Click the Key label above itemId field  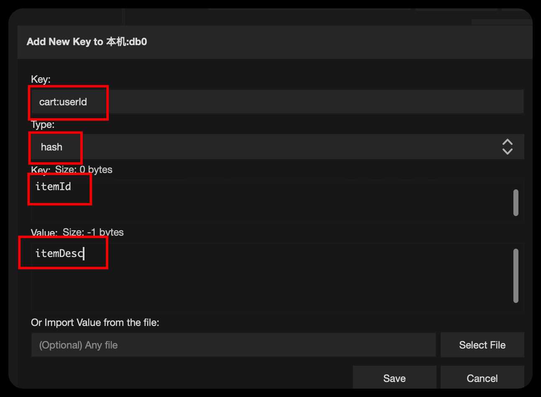41,170
